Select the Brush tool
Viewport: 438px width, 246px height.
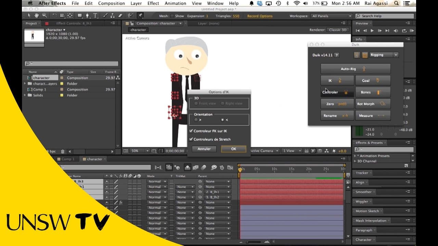(x=106, y=16)
